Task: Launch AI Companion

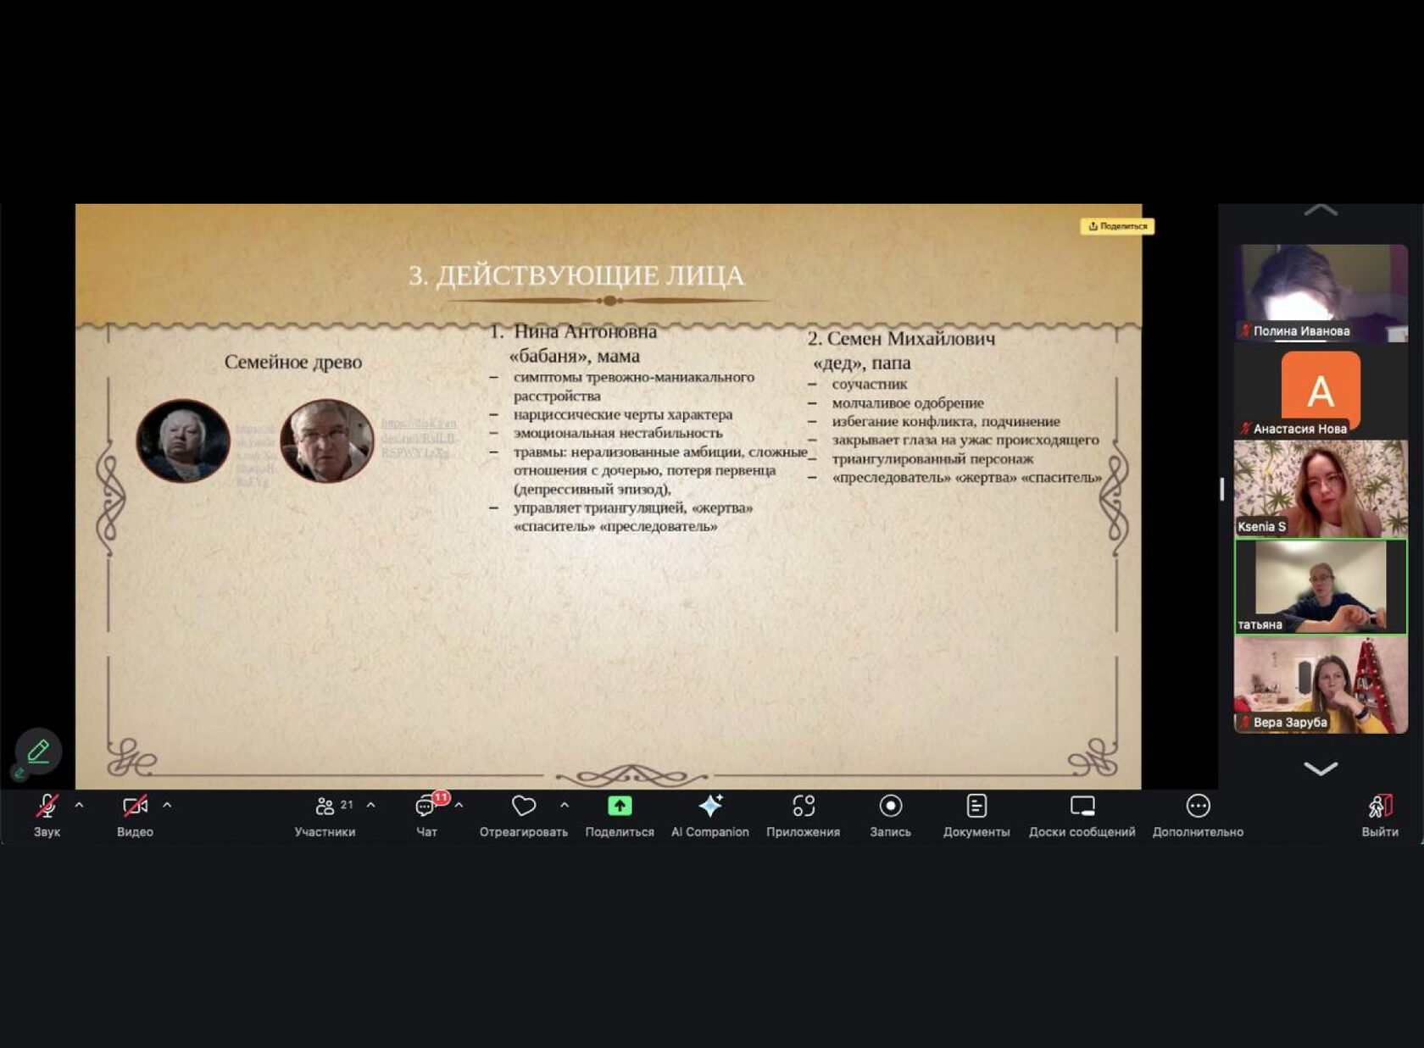Action: 710,815
